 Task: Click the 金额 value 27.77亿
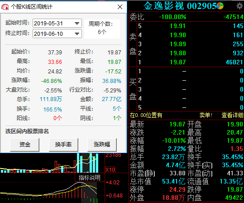(x=111, y=99)
